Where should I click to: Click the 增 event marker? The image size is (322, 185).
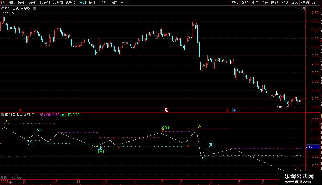[x=166, y=110]
